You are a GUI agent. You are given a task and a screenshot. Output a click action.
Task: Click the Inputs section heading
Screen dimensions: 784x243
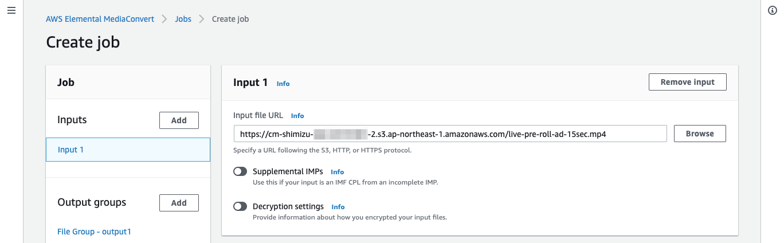tap(72, 120)
